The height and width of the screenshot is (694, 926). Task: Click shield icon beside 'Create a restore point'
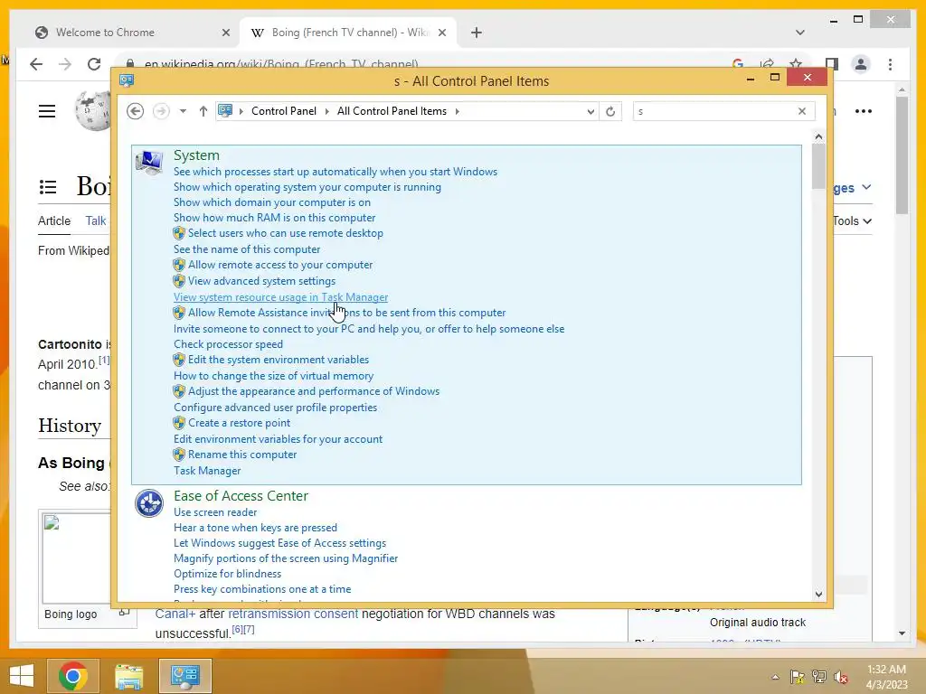click(179, 423)
